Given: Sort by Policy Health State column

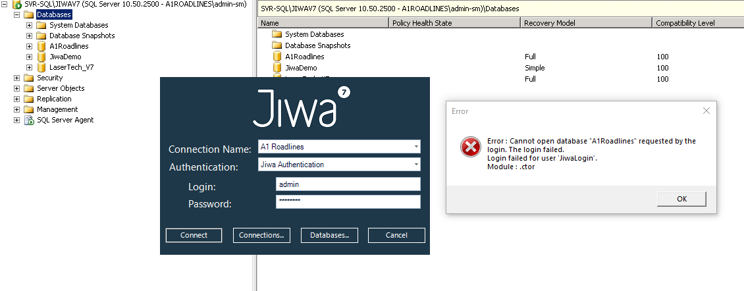Looking at the screenshot, I should pos(454,23).
